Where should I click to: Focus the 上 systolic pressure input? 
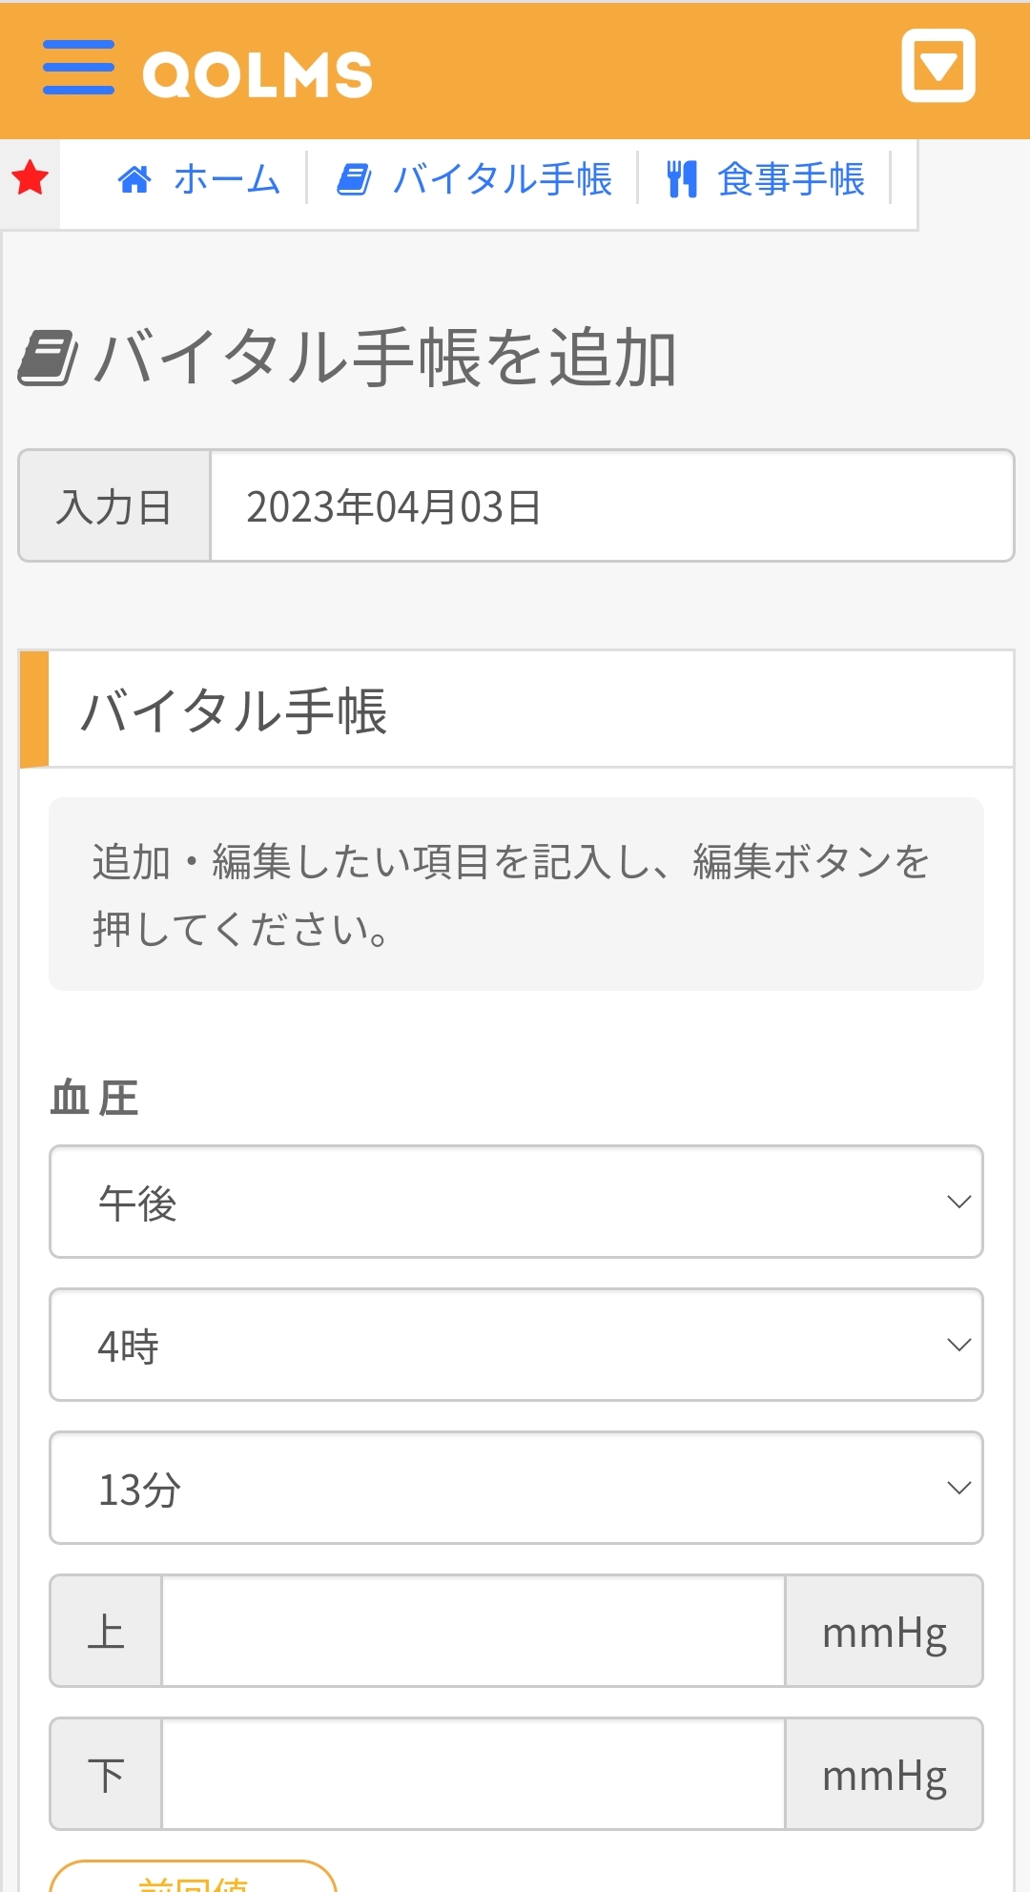point(473,1631)
